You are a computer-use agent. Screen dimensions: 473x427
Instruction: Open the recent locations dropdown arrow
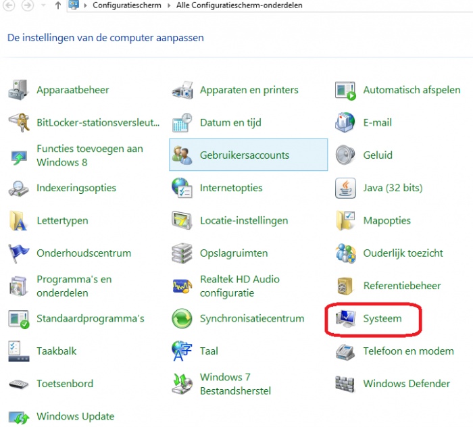(x=43, y=5)
